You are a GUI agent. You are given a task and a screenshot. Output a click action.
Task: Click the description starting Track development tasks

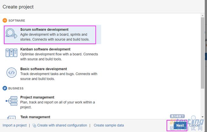59,76
